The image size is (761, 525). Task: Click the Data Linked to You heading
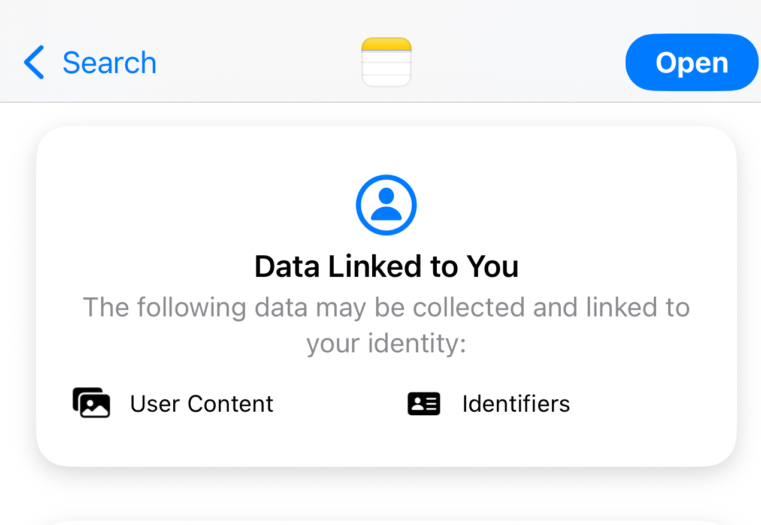[386, 266]
